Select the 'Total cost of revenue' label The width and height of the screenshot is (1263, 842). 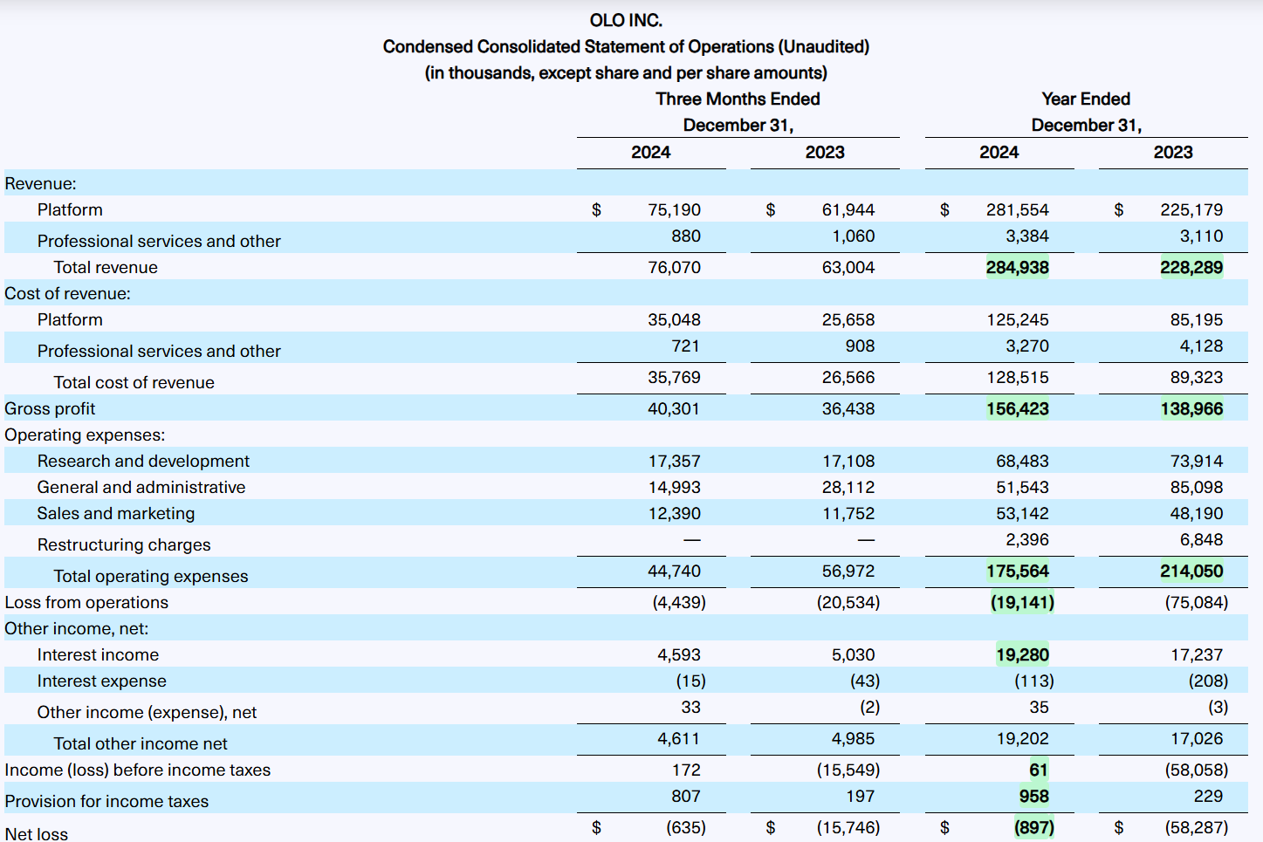tap(134, 382)
